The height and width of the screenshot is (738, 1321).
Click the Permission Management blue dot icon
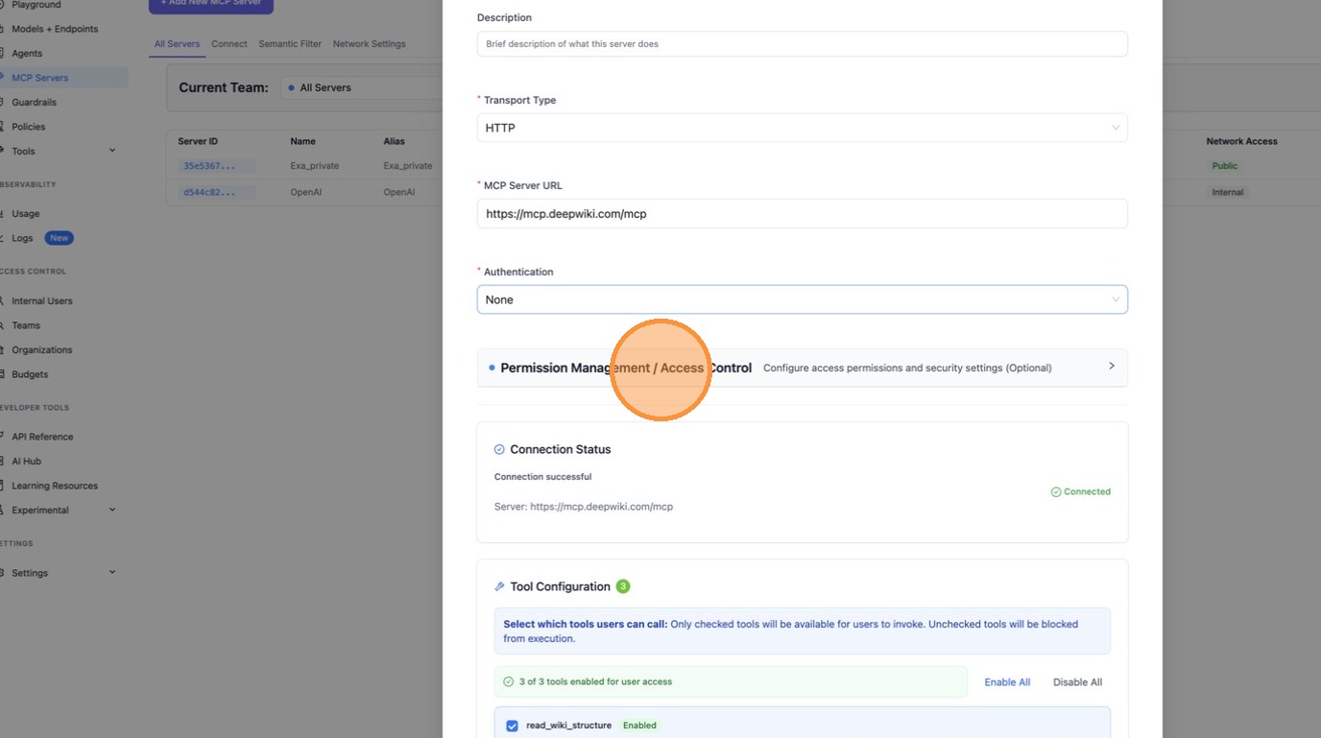click(492, 368)
